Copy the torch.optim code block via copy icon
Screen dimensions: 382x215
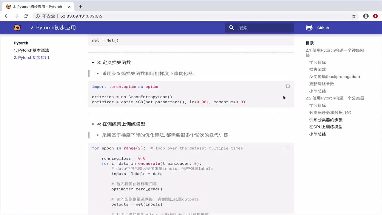pos(287,86)
